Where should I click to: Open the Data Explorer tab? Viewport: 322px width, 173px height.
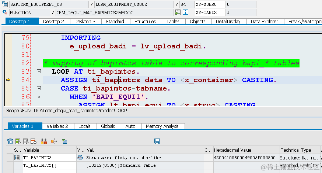[265, 22]
